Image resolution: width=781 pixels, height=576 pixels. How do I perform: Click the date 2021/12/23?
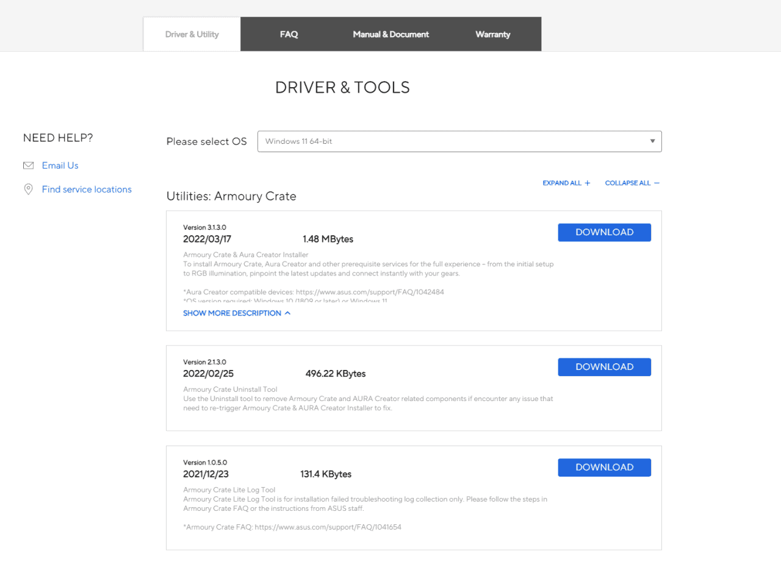[x=206, y=474]
